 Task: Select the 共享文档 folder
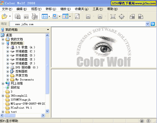click(x=21, y=75)
